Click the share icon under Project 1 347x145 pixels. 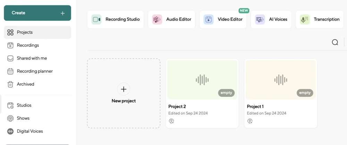point(250,121)
